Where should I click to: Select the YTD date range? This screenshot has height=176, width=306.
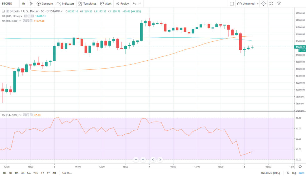pos(36,173)
